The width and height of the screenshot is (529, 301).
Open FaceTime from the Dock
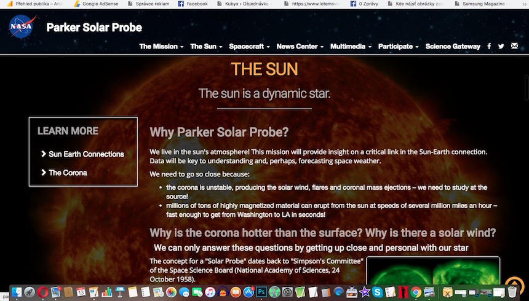pyautogui.click(x=197, y=292)
